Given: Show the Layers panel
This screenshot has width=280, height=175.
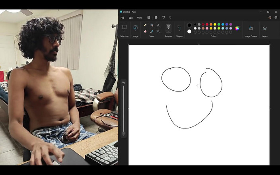Looking at the screenshot, I should [x=264, y=28].
